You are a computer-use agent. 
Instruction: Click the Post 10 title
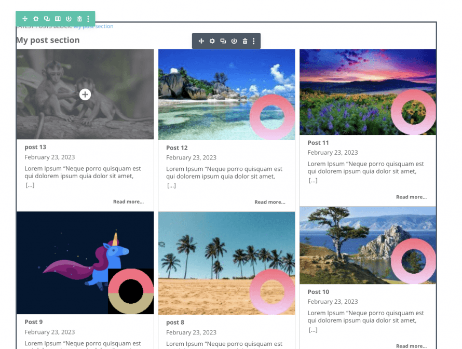click(318, 292)
